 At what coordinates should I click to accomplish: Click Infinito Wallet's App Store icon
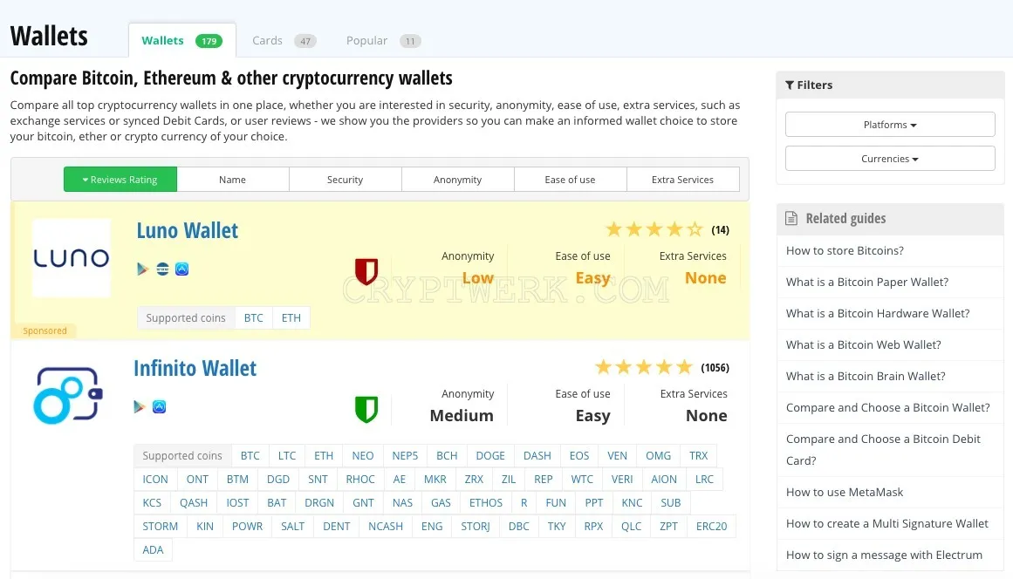[x=160, y=406]
